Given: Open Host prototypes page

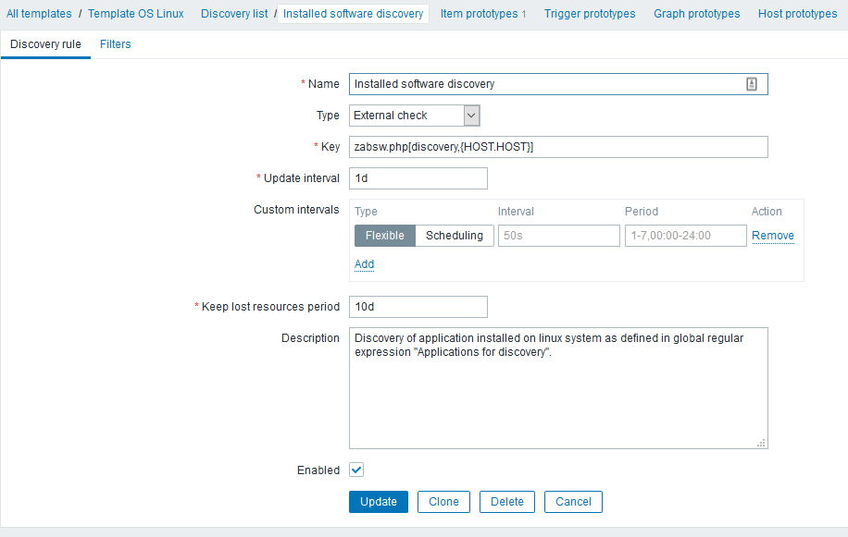Looking at the screenshot, I should click(797, 14).
